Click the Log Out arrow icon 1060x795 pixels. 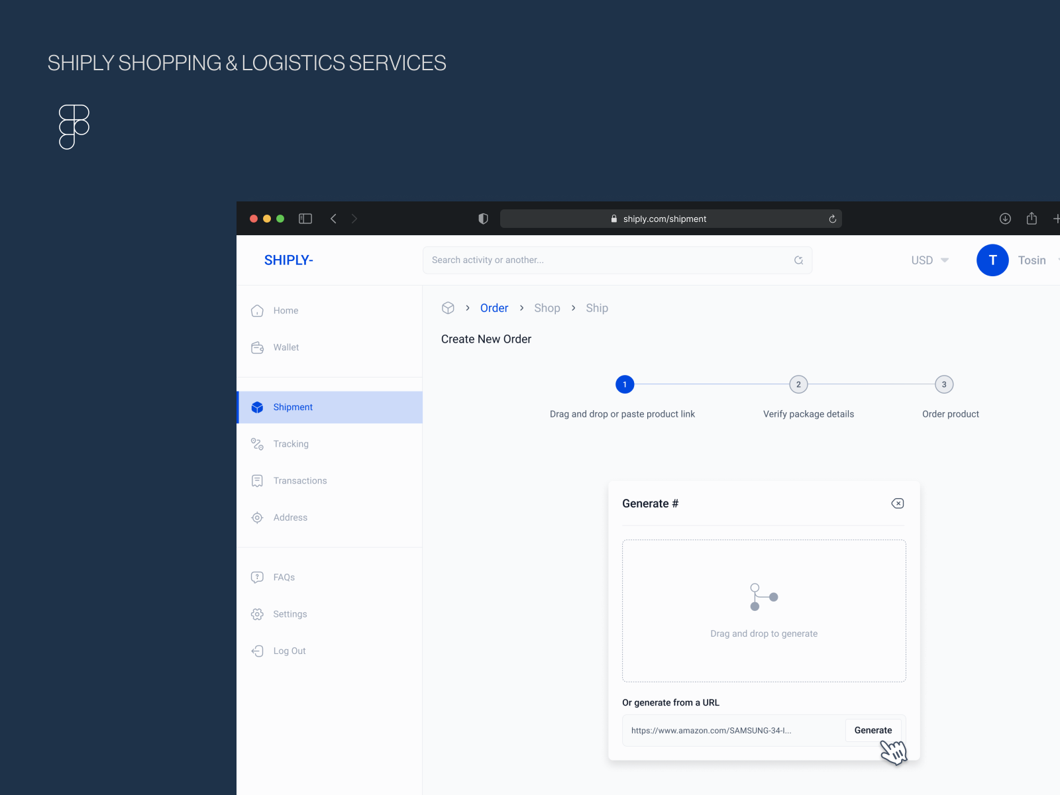click(257, 651)
